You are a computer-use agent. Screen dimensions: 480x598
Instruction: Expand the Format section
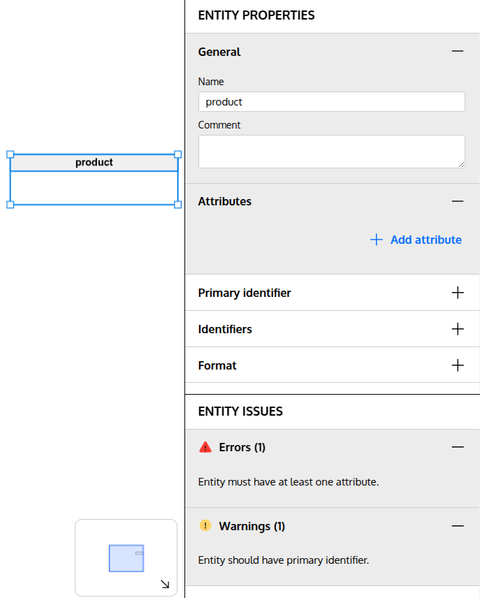click(458, 365)
